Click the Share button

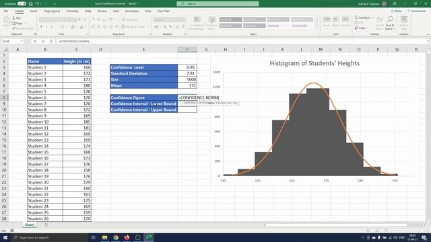tap(396, 11)
